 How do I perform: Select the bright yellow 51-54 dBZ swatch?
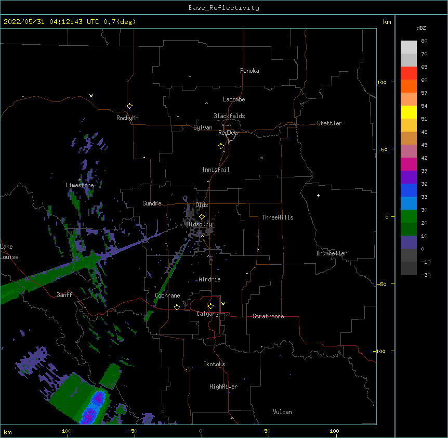click(409, 112)
